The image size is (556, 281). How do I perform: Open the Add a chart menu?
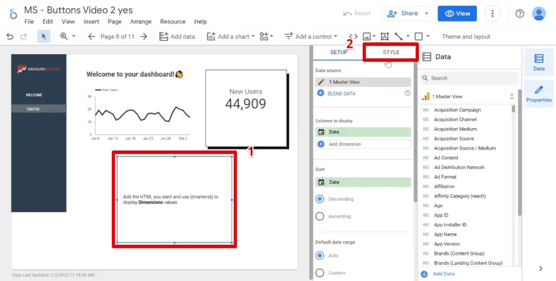tap(231, 36)
